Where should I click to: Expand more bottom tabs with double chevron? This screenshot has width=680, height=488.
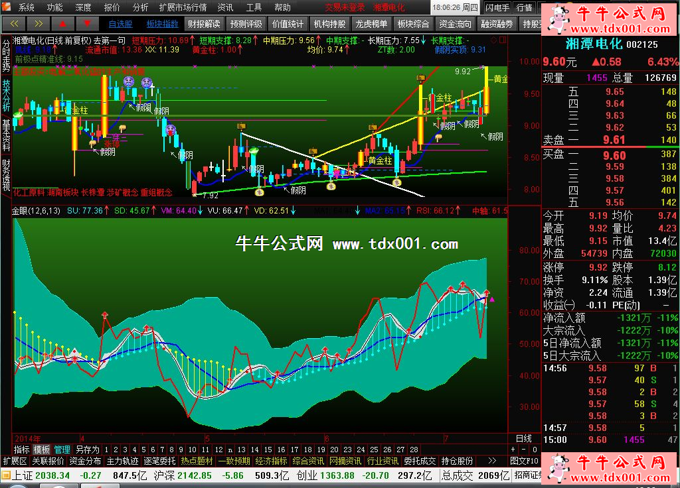click(492, 461)
